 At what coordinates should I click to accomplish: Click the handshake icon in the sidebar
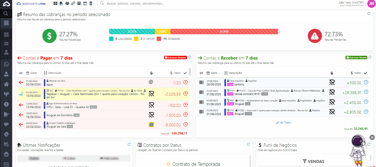point(6,124)
